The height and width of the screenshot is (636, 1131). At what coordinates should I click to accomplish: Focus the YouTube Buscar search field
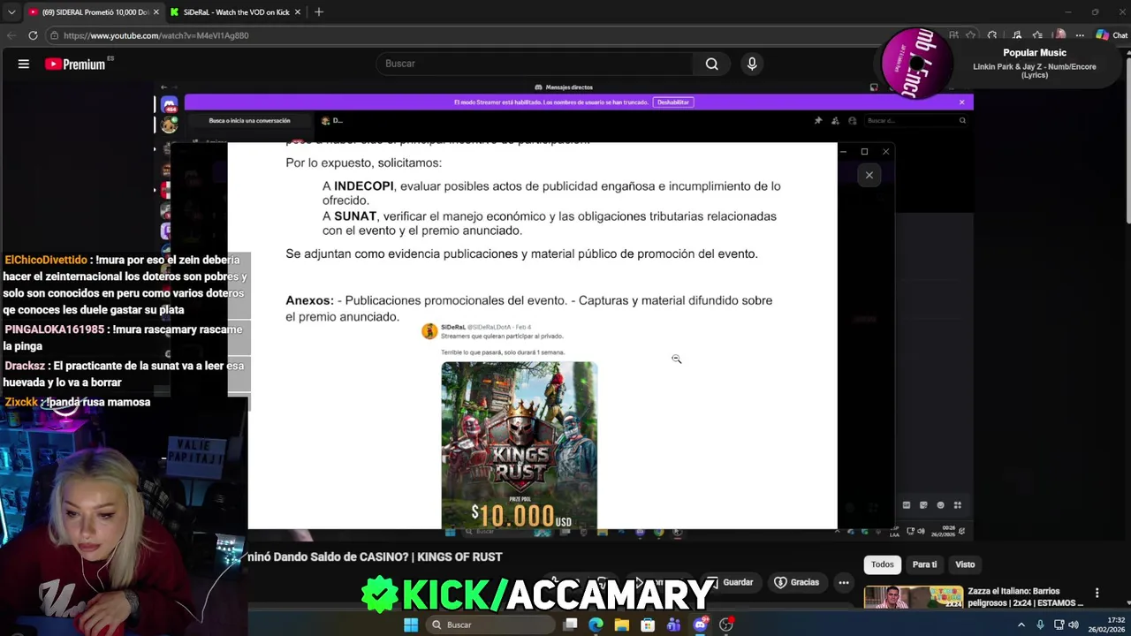535,64
